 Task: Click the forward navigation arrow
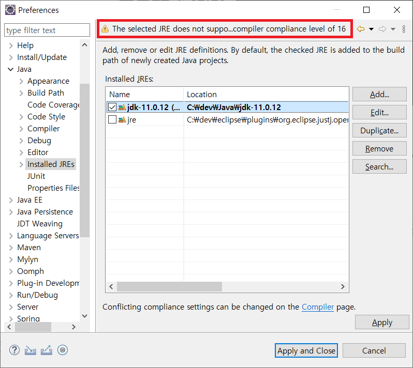(382, 29)
